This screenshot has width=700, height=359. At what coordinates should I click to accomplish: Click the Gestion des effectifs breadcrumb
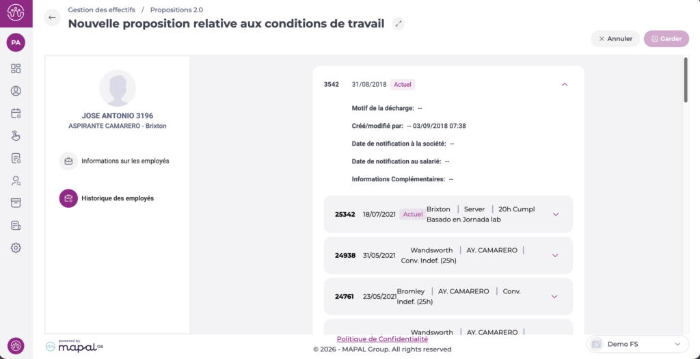[101, 10]
